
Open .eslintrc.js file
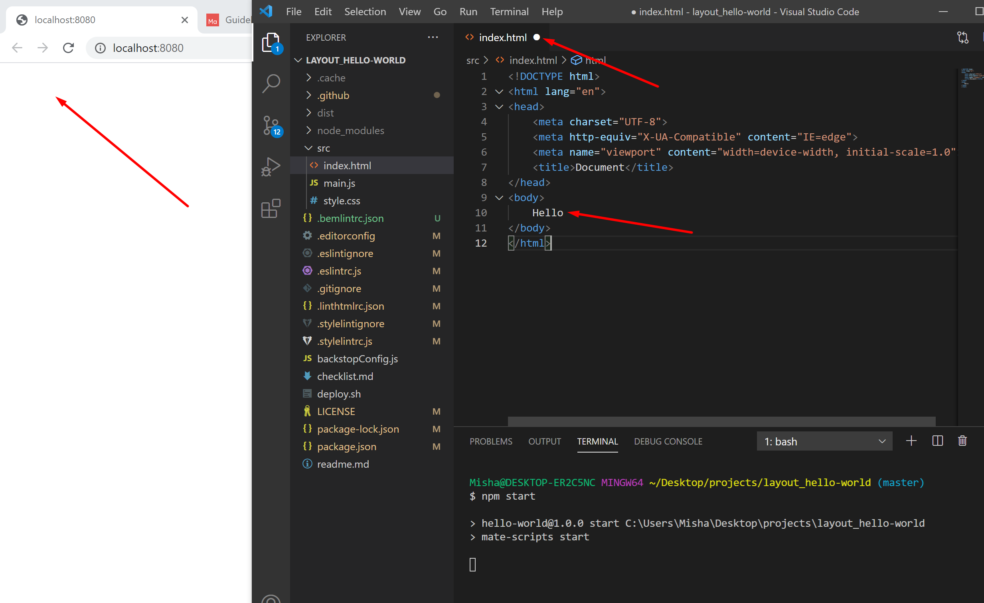pos(371,271)
